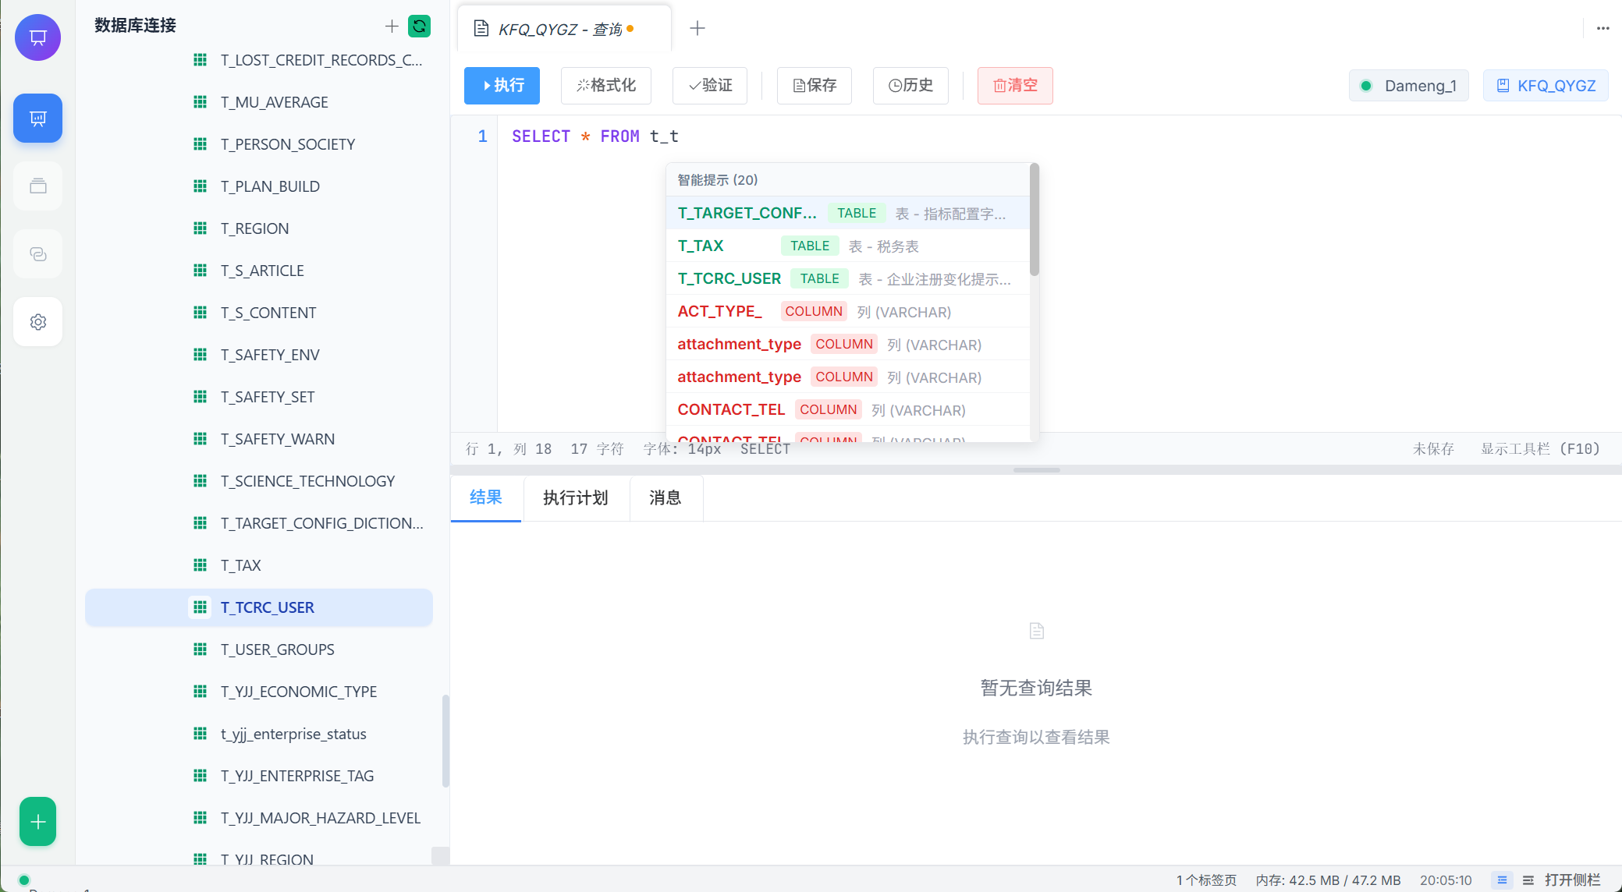Select T_SAFETY_ENV table

click(259, 355)
